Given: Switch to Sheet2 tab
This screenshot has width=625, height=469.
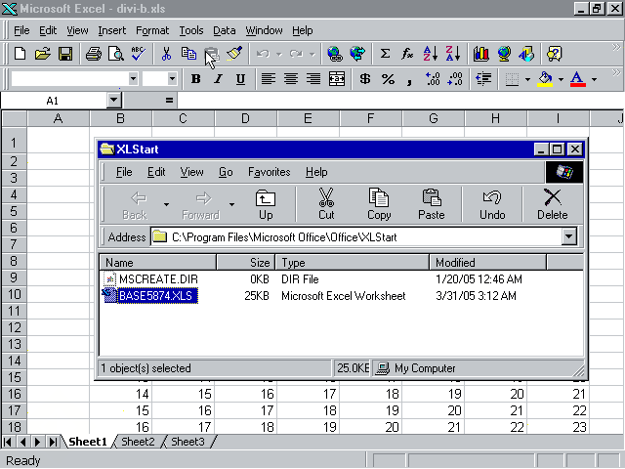Looking at the screenshot, I should coord(138,442).
